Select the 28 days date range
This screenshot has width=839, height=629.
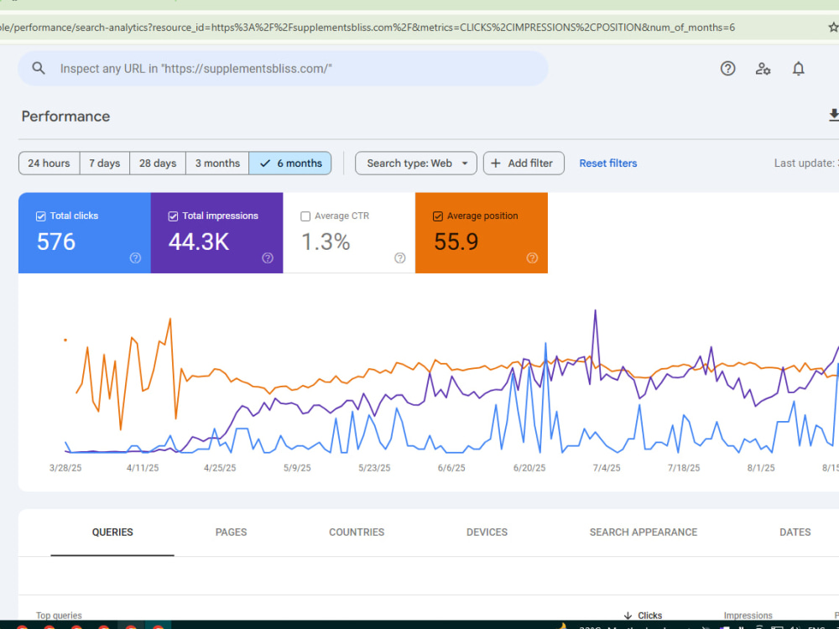[158, 164]
